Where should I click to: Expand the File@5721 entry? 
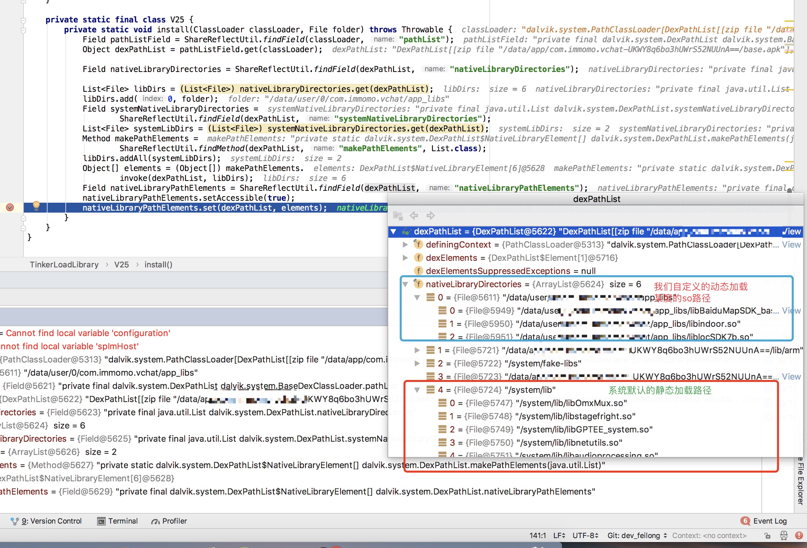[x=417, y=350]
